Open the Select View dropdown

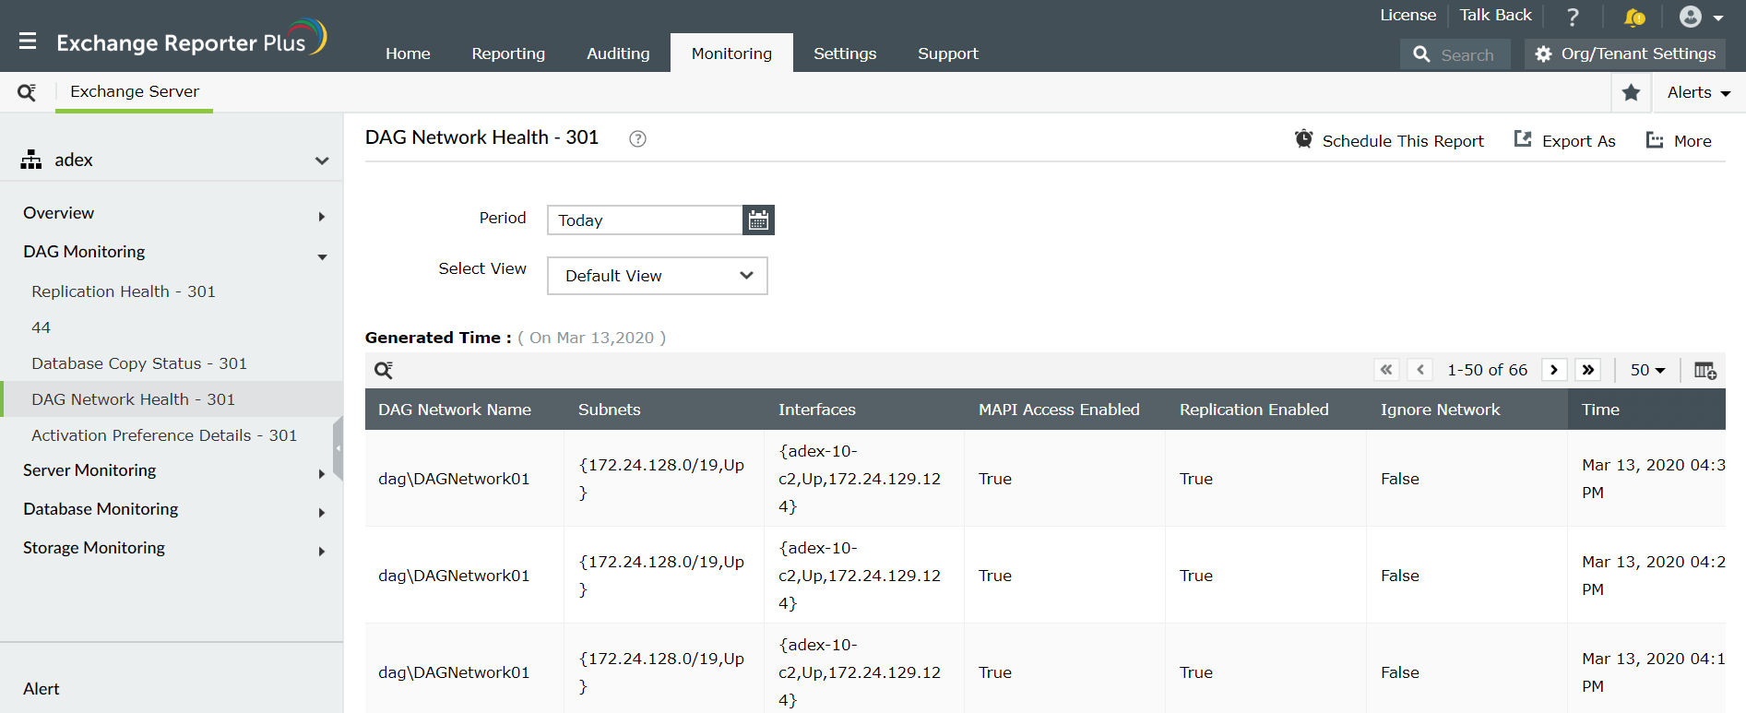pyautogui.click(x=658, y=276)
